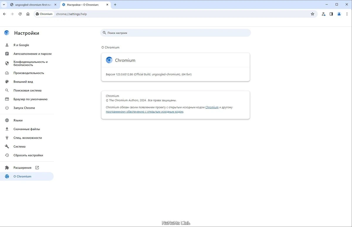Screen dimensions: 352x227
Task: Open a new tab with plus button
Action: point(115,5)
